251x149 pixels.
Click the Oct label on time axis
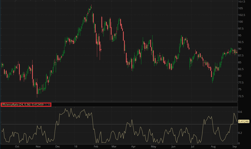click(17, 146)
